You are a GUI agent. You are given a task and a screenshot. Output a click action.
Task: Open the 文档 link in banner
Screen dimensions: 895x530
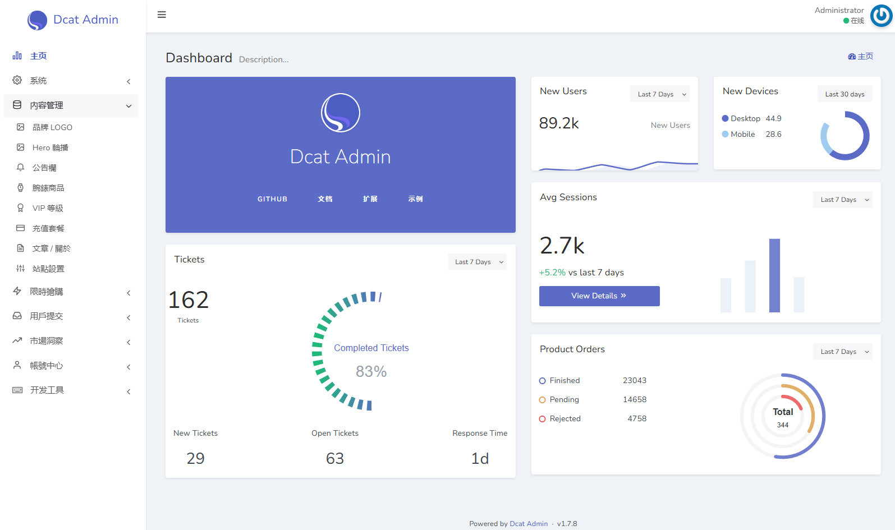(x=325, y=199)
